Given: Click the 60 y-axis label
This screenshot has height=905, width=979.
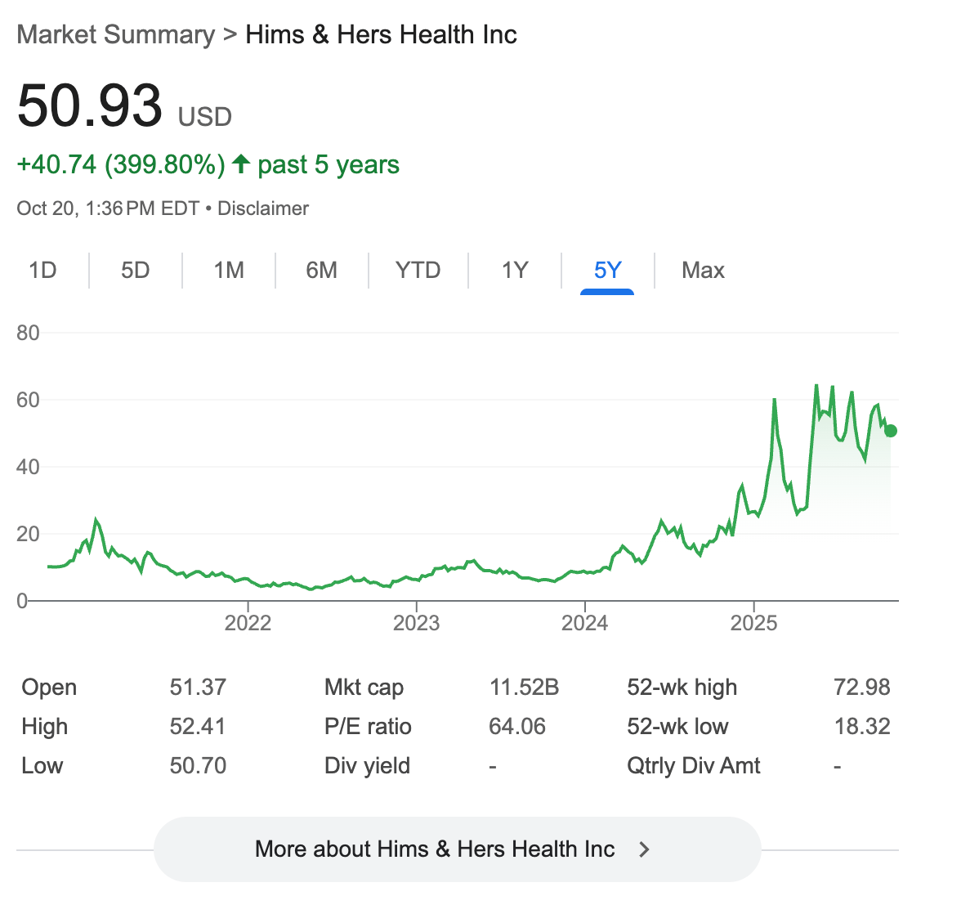Looking at the screenshot, I should pos(28,400).
